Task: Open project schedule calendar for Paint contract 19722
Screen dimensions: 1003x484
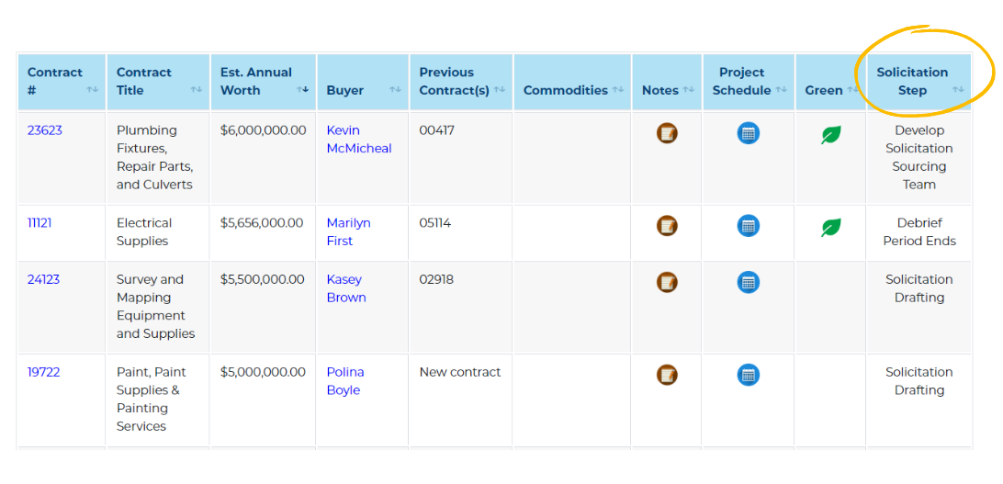Action: tap(749, 375)
